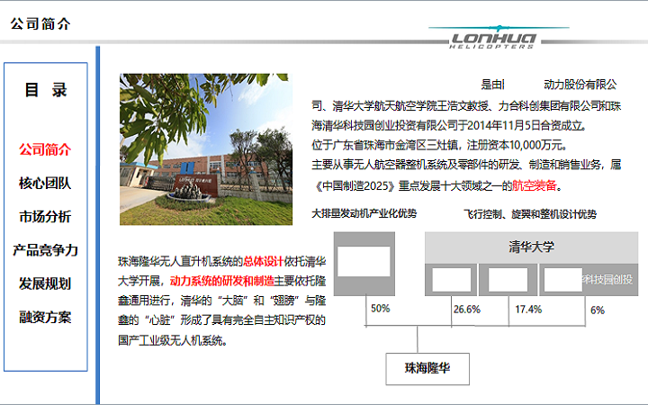Click the 目 录 heading
Image resolution: width=648 pixels, height=405 pixels.
point(46,90)
